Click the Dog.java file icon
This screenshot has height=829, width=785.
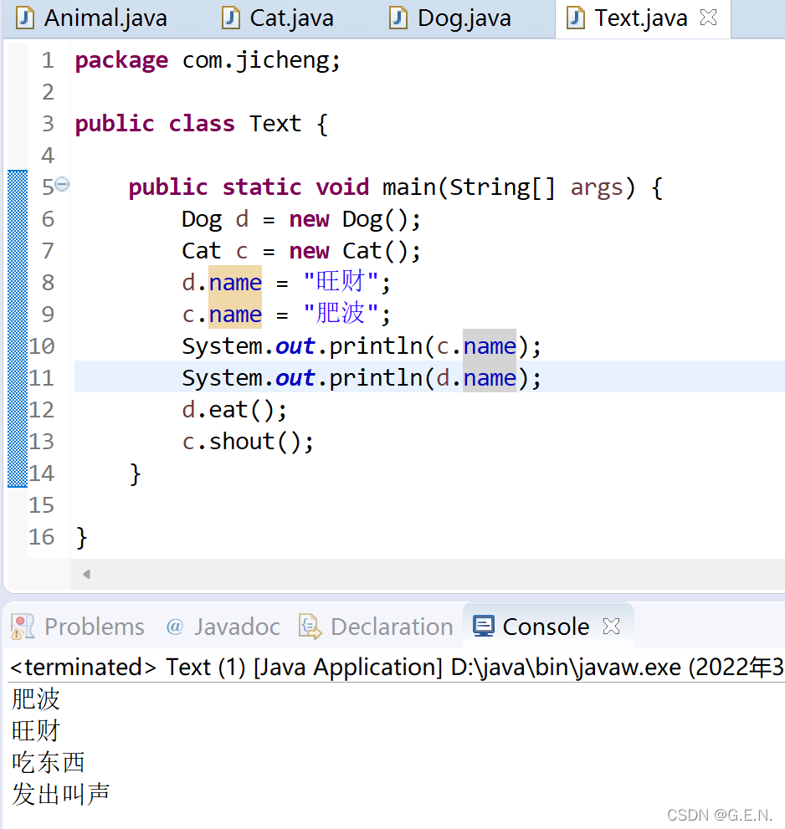click(398, 18)
